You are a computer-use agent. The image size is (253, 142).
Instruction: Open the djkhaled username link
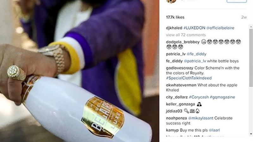[174, 28]
